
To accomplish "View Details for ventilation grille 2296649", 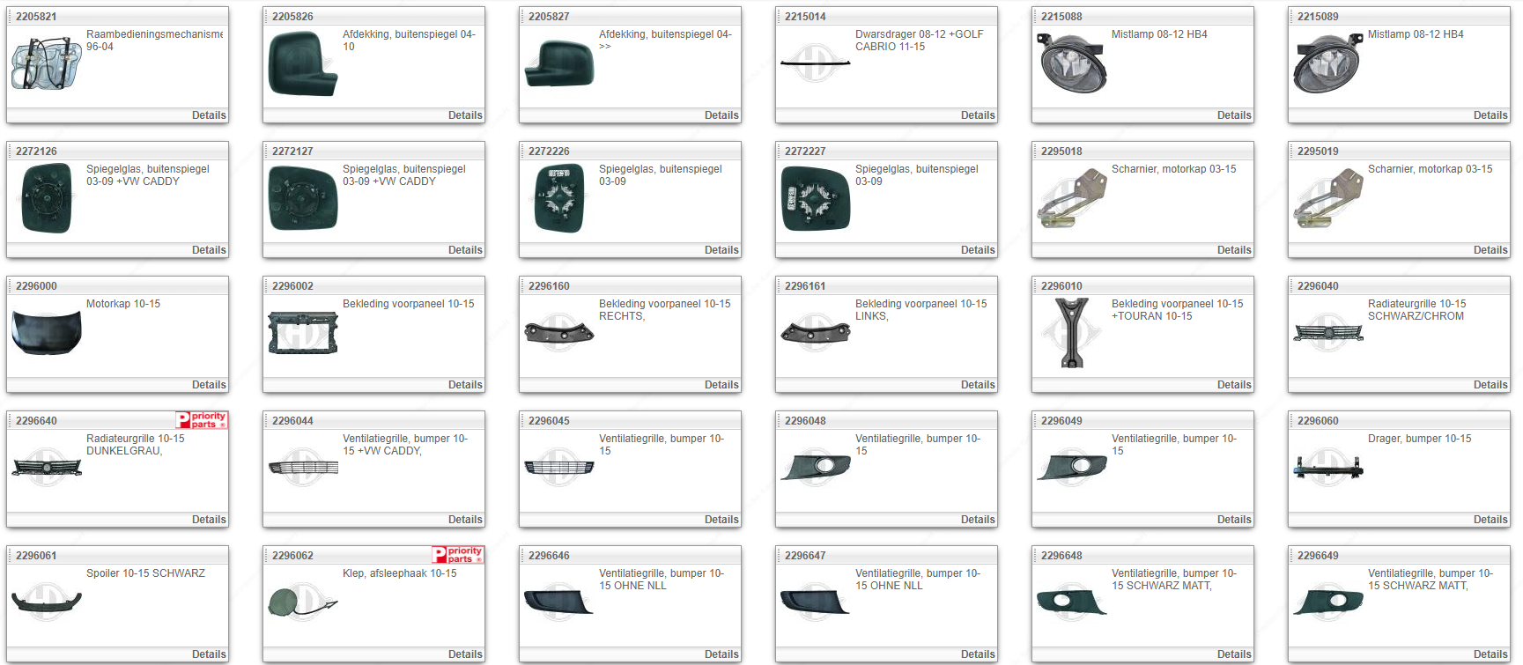I will 1490,654.
